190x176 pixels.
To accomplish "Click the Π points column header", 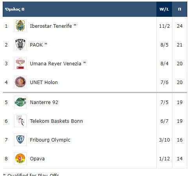I will tap(179, 9).
